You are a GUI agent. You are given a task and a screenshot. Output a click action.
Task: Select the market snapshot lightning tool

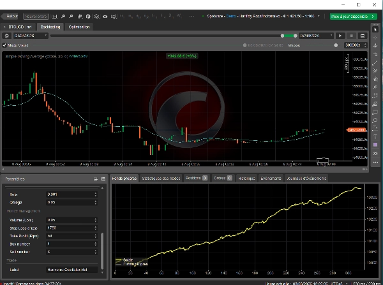pyautogui.click(x=375, y=46)
